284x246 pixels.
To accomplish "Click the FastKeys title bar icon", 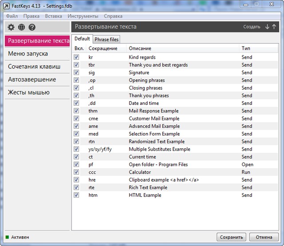I will coord(6,6).
